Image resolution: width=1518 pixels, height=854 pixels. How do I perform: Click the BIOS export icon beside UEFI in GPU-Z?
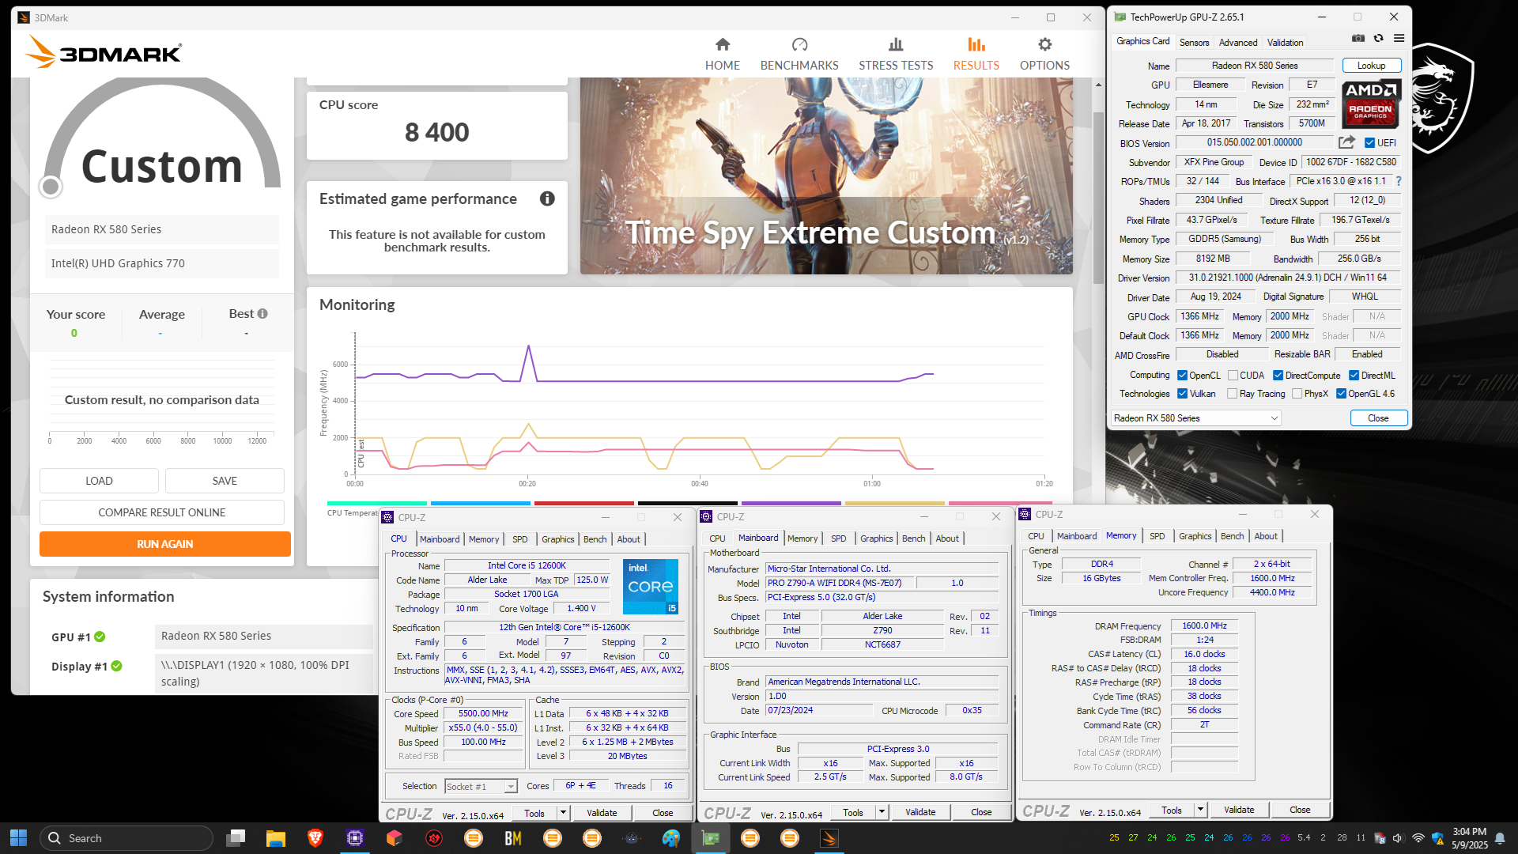(x=1346, y=142)
